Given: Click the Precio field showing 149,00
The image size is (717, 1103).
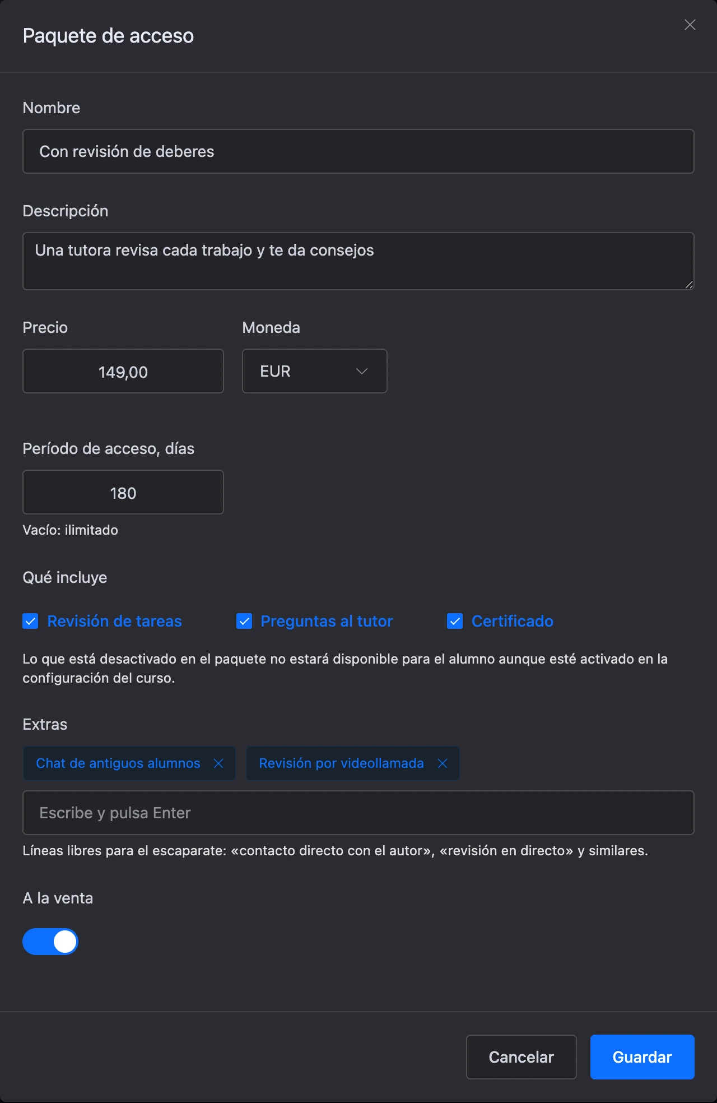Looking at the screenshot, I should (x=123, y=371).
